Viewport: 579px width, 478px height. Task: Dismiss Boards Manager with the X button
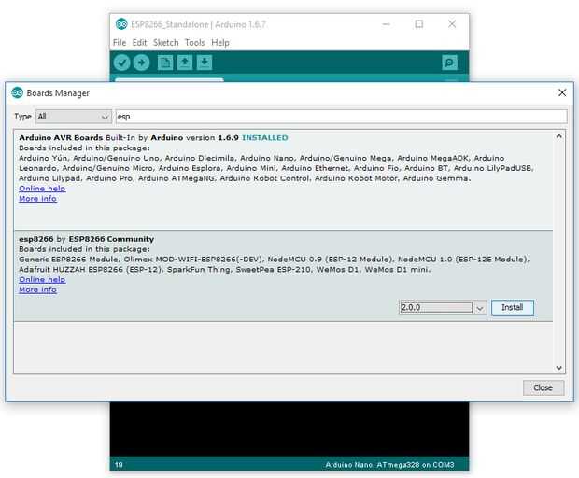pos(562,92)
